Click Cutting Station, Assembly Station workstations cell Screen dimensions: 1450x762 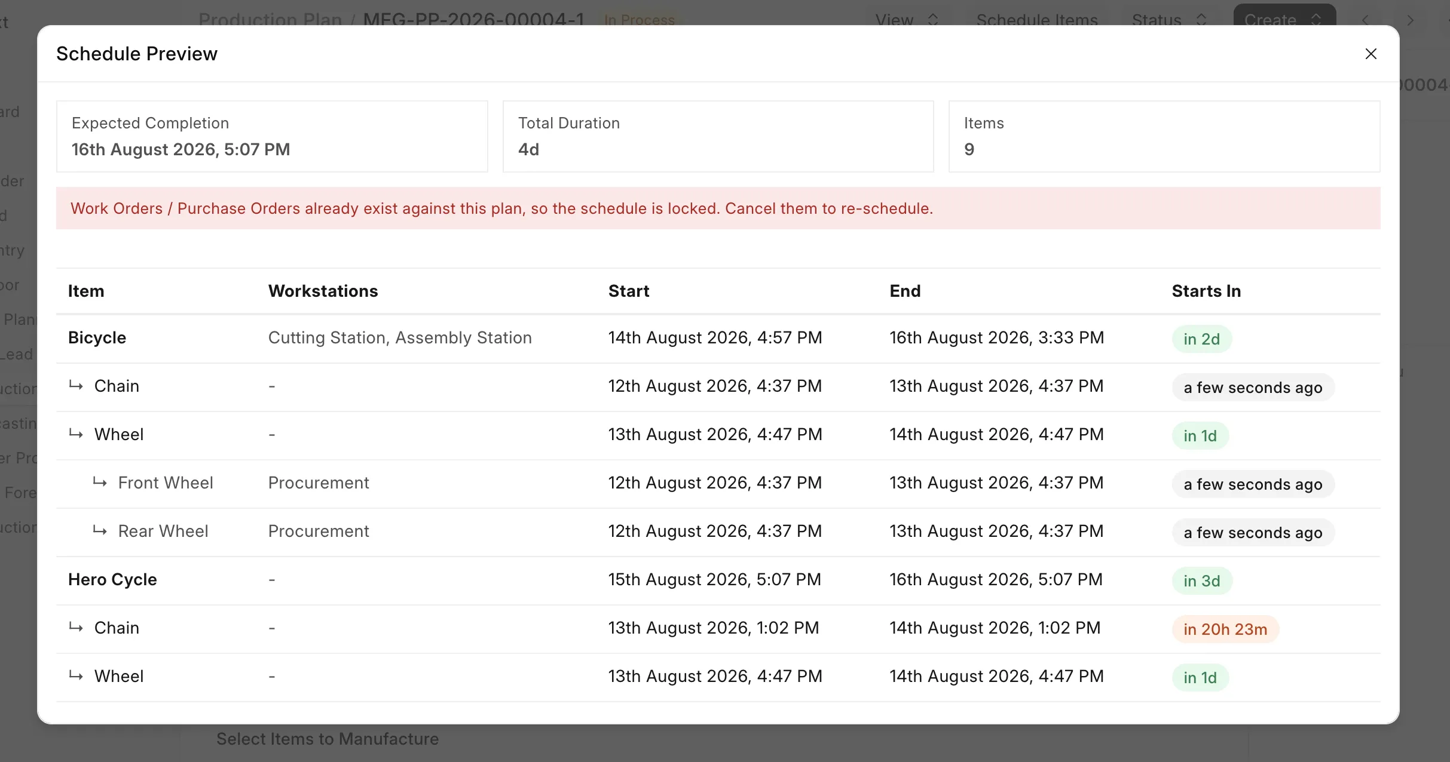[x=400, y=338]
